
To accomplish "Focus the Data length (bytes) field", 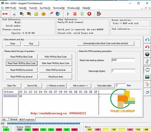I will [x=123, y=71].
